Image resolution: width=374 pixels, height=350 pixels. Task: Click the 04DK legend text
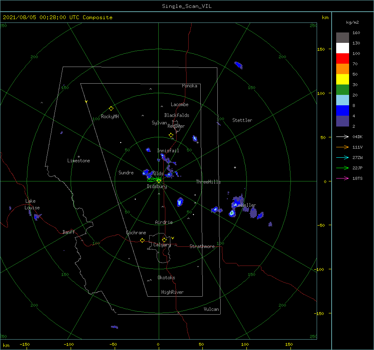pos(357,137)
